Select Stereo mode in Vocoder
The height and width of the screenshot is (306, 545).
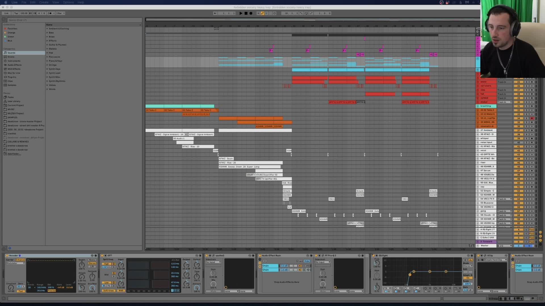click(92, 263)
